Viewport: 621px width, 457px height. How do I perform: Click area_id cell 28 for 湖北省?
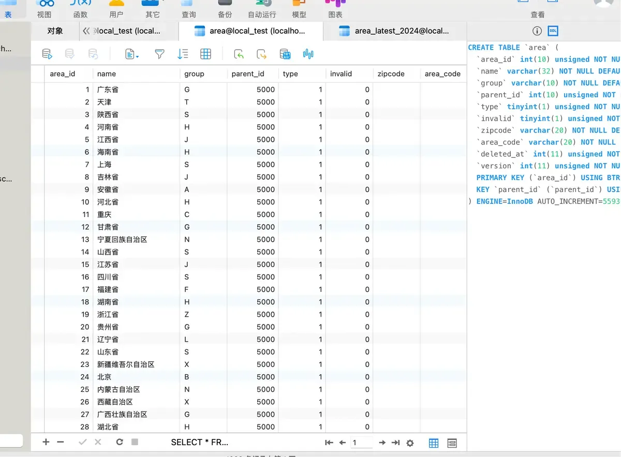pos(69,427)
